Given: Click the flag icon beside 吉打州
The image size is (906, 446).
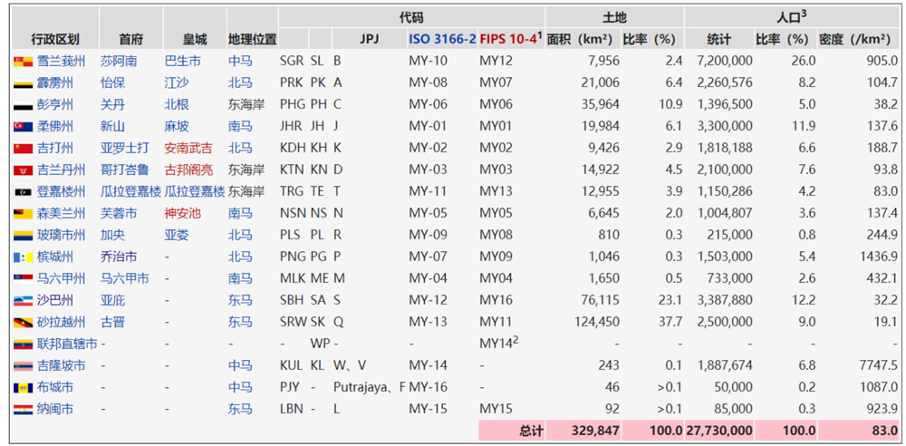Looking at the screenshot, I should click(x=24, y=148).
